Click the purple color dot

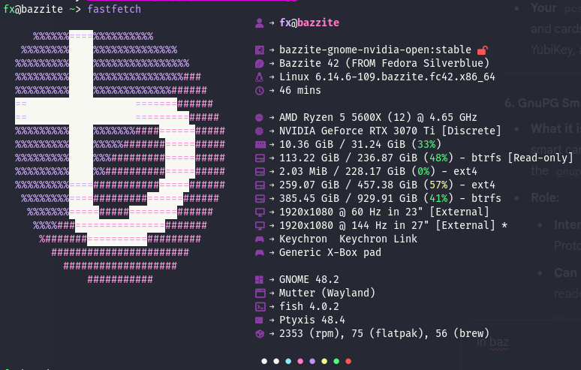(312, 361)
